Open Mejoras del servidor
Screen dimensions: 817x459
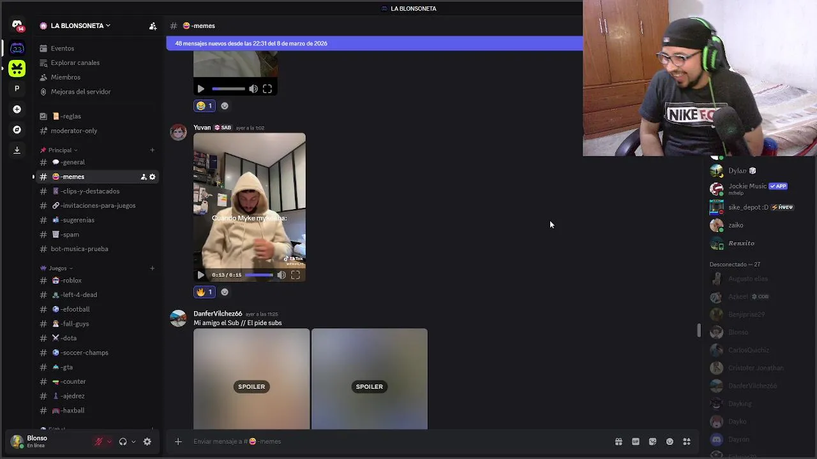click(96, 92)
